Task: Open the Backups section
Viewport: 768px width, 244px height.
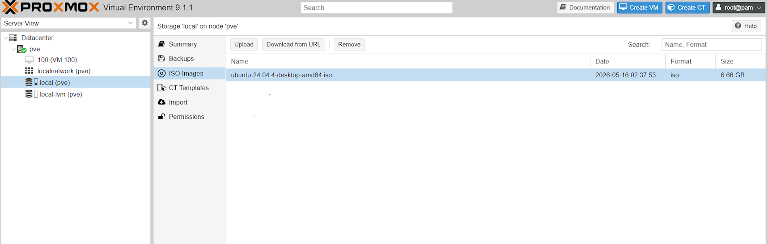Action: [x=190, y=59]
